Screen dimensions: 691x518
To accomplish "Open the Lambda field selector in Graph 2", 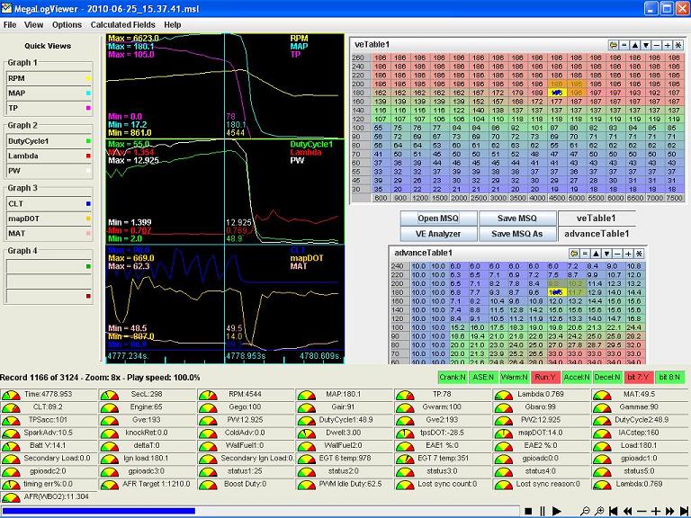I will pos(47,155).
